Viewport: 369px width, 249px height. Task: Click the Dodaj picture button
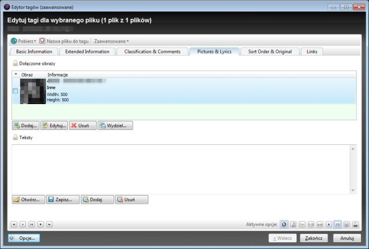(x=25, y=125)
